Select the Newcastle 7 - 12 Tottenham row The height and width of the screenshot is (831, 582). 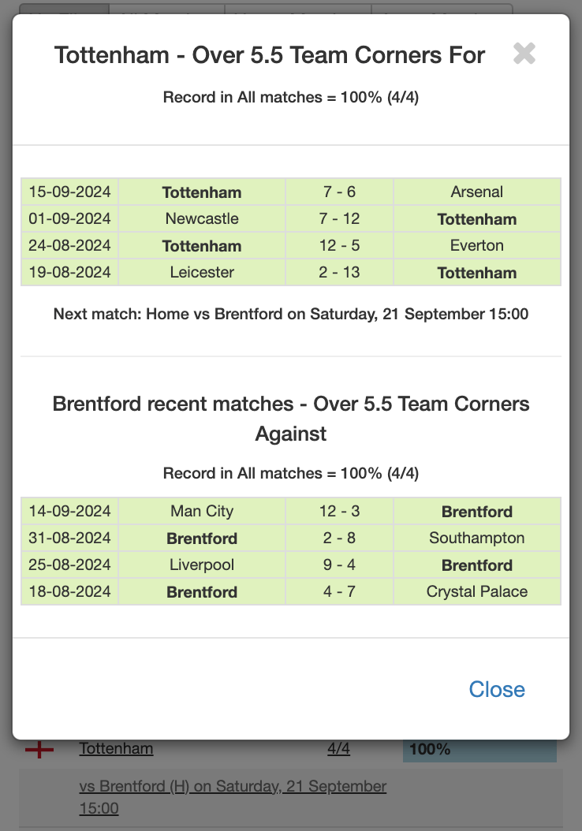[291, 219]
